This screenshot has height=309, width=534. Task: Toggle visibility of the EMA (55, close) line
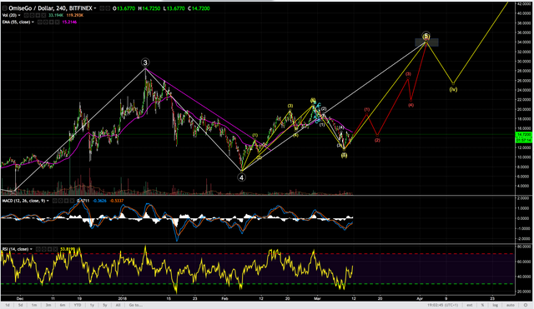click(x=40, y=22)
